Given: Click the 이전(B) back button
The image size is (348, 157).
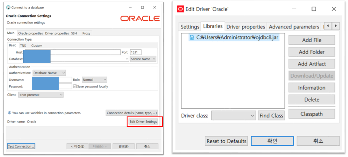Looking at the screenshot, I should pos(78,146).
